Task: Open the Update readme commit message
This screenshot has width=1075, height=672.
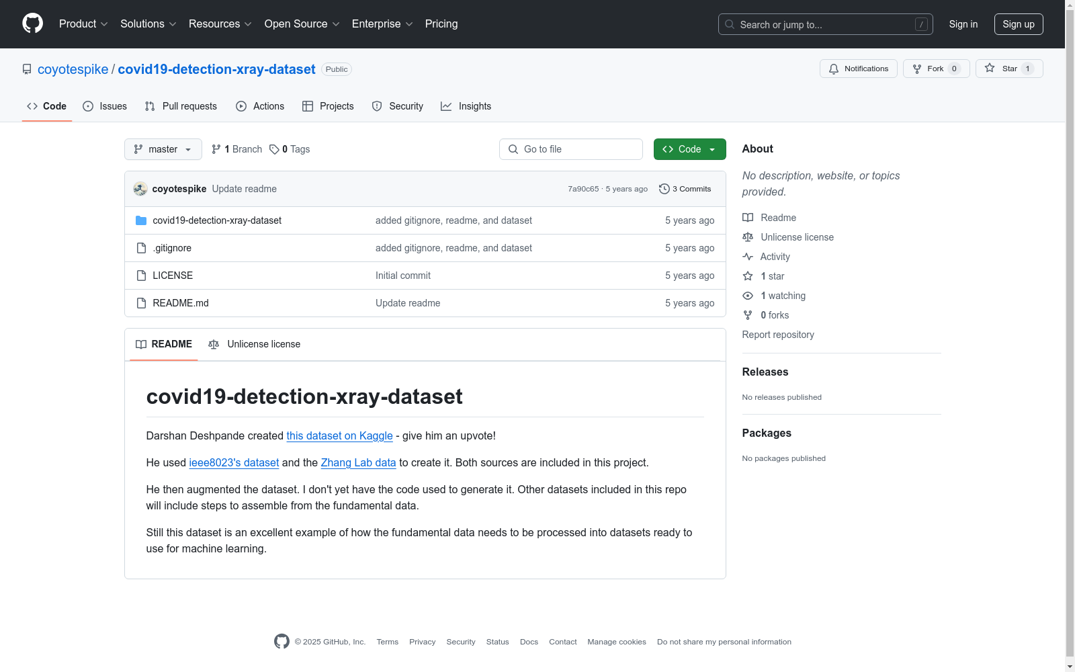Action: (245, 189)
